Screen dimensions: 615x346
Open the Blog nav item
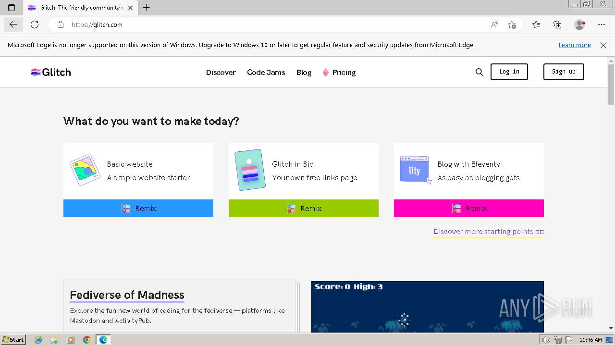coord(304,72)
